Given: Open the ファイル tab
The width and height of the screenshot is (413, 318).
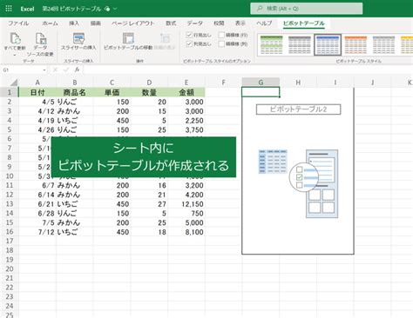Looking at the screenshot, I should point(18,23).
